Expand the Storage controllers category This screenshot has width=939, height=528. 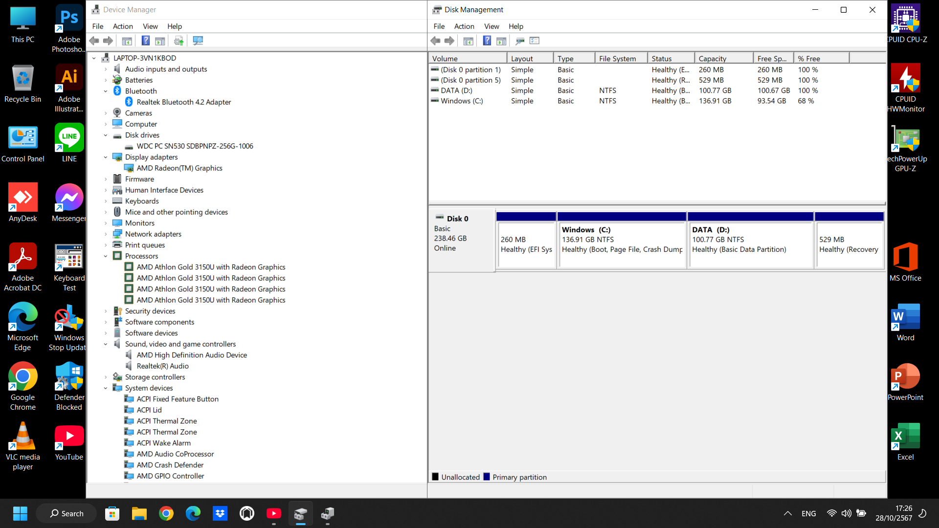click(x=106, y=377)
